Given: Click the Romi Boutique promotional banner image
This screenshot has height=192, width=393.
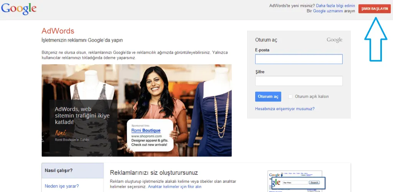Looking at the screenshot, I should coord(137,111).
